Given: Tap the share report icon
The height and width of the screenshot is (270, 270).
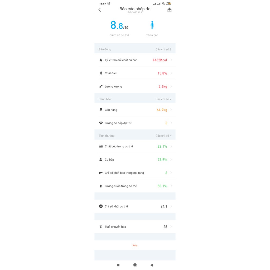Looking at the screenshot, I should [x=170, y=10].
